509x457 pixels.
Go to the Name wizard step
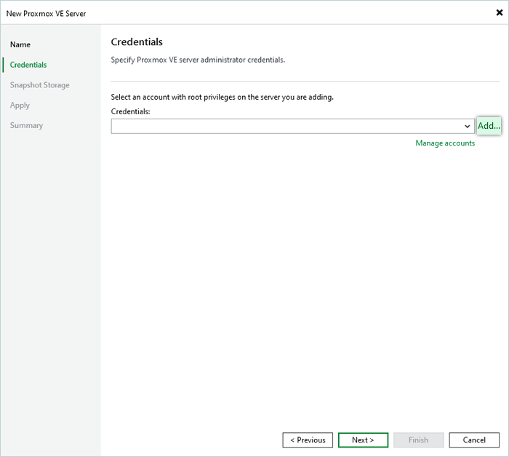tap(20, 44)
